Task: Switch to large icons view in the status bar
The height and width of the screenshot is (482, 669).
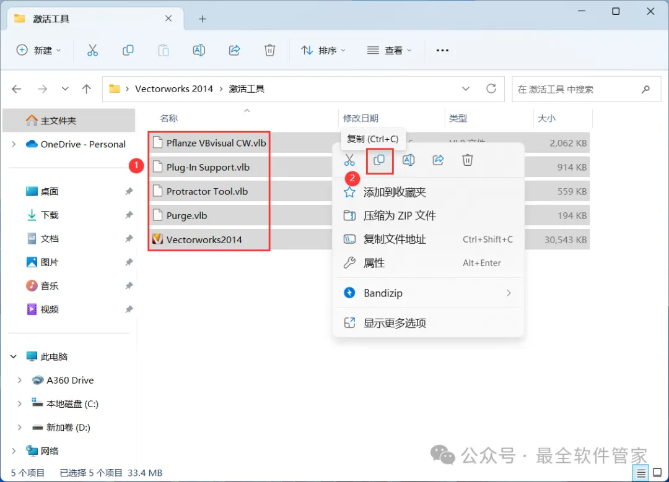Action: click(x=657, y=473)
